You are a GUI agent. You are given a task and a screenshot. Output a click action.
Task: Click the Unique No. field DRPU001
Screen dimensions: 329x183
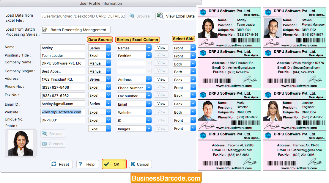[62, 120]
